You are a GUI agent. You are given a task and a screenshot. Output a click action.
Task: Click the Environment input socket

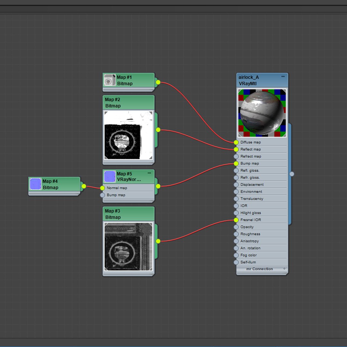[236, 192]
